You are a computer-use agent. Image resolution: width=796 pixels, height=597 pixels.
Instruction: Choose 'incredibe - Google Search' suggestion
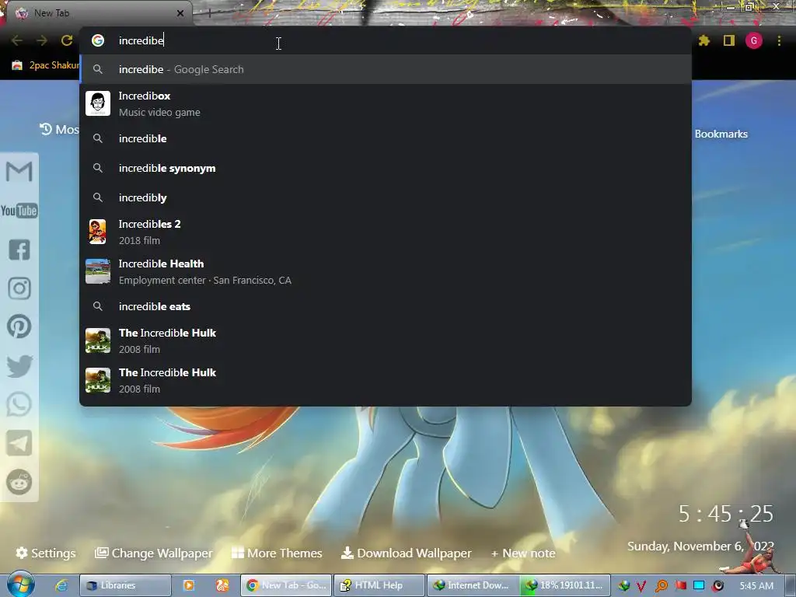click(386, 69)
